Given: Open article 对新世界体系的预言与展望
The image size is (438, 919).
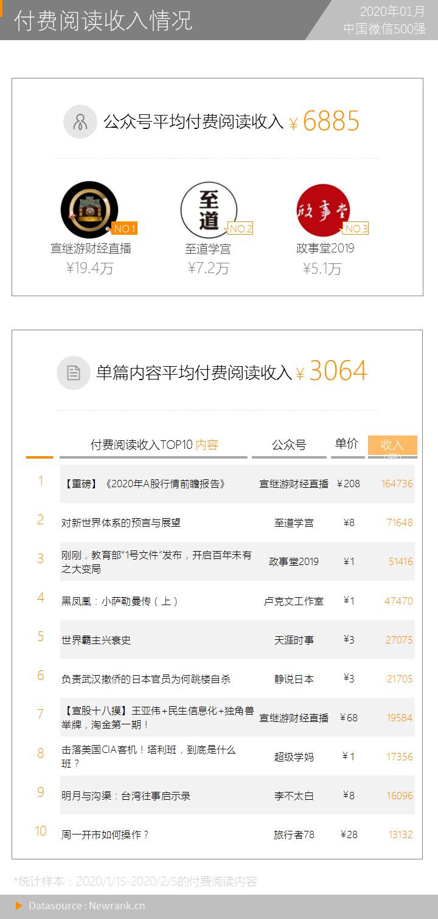Looking at the screenshot, I should click(121, 523).
